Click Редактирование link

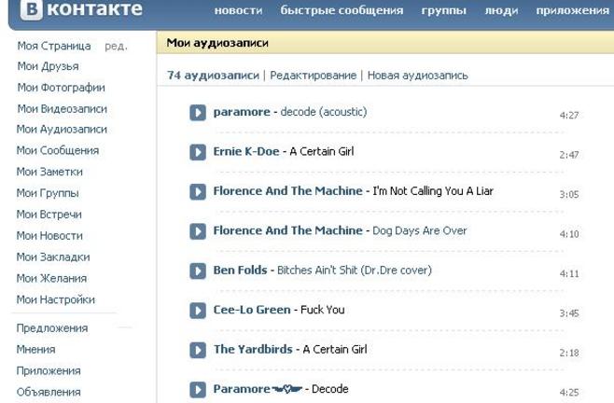point(314,76)
